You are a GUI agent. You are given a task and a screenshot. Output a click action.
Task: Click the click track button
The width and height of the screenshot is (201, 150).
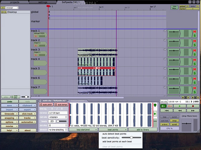coord(27,114)
